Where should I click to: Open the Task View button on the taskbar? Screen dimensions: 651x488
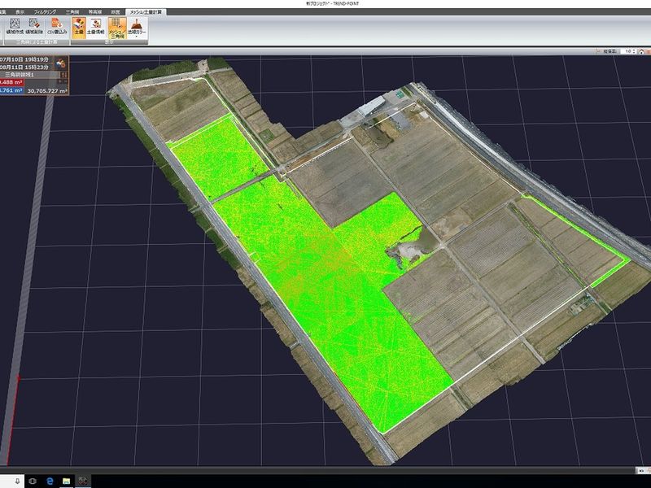33,481
